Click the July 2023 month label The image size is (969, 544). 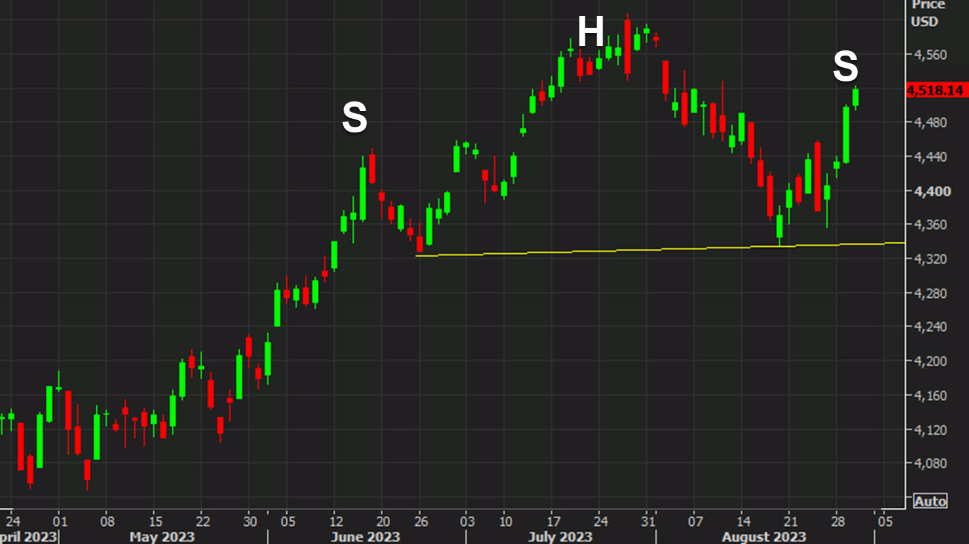(560, 537)
